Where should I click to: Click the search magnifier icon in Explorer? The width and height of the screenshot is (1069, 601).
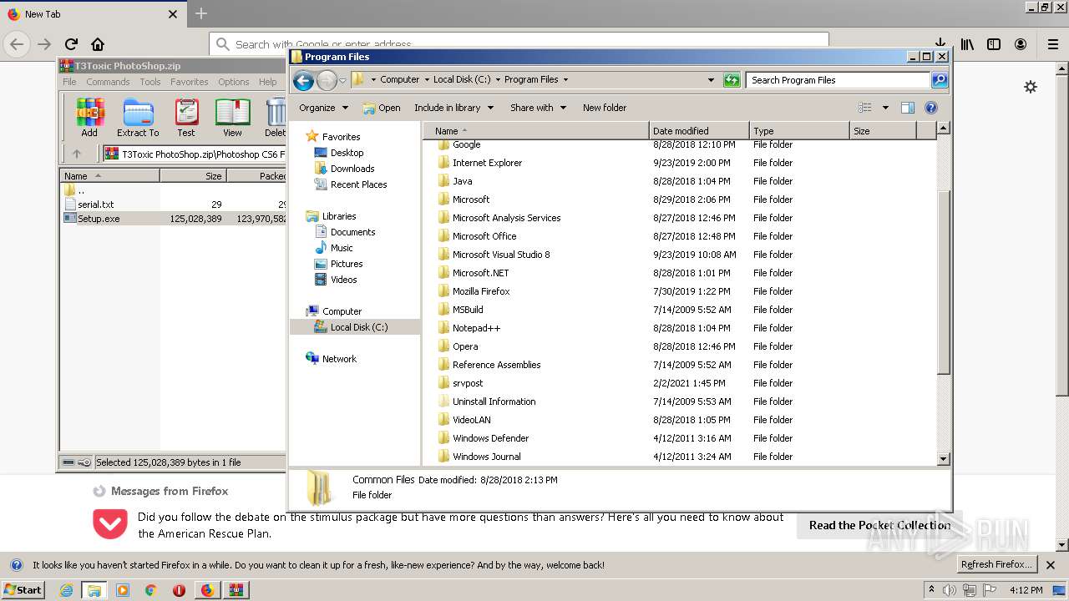(940, 80)
